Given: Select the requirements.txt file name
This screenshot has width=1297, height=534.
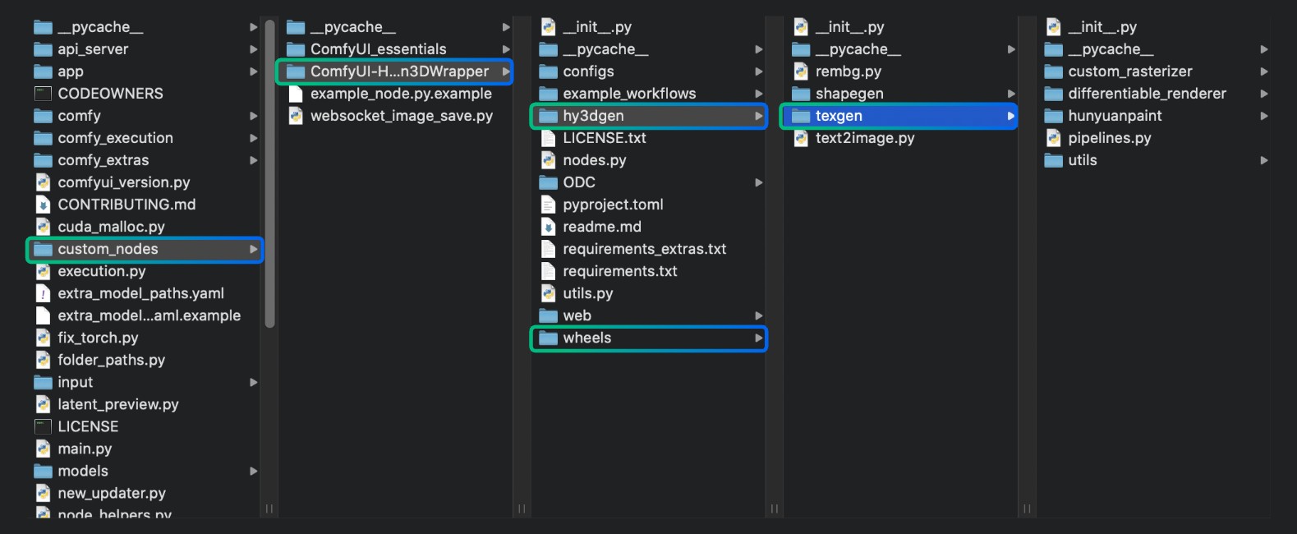Looking at the screenshot, I should coord(620,271).
